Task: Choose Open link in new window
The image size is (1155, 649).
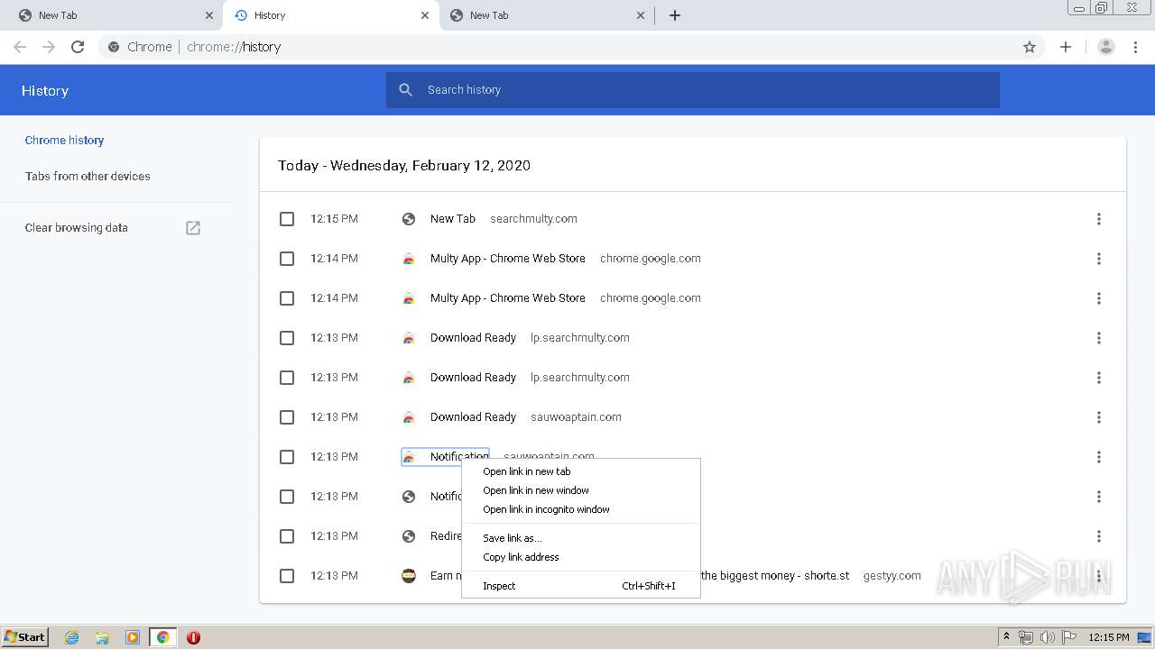Action: (x=581, y=490)
